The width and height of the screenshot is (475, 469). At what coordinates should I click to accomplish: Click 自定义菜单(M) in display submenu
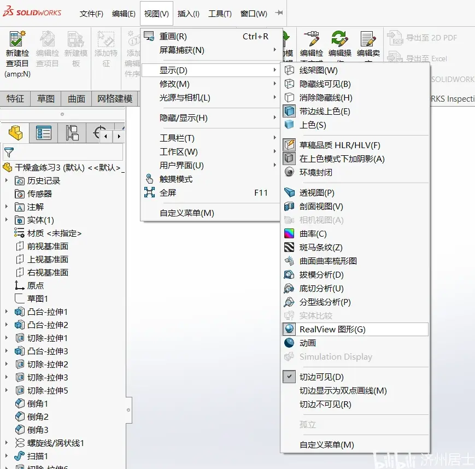click(355, 445)
